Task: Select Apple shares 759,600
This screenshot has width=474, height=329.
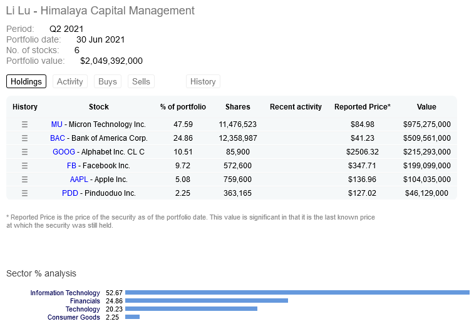Action: [237, 180]
